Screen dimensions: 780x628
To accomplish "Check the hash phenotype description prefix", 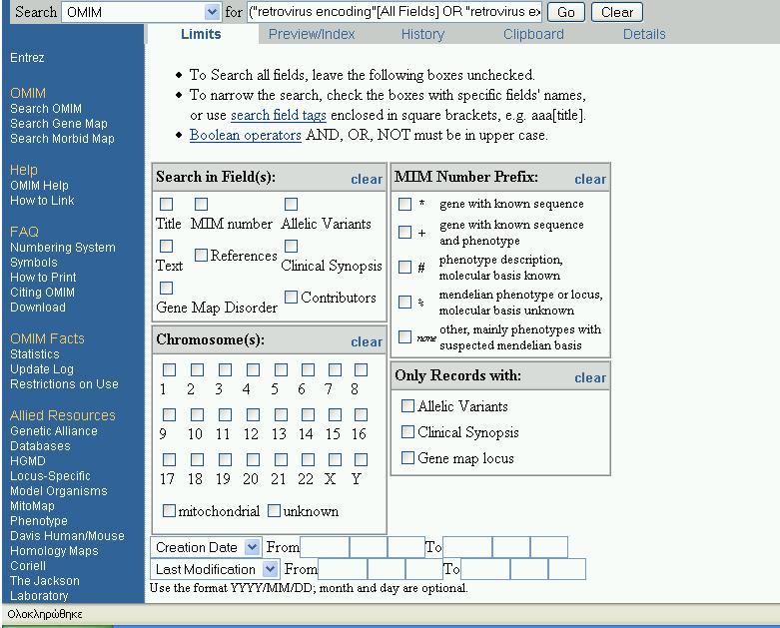I will [x=404, y=267].
